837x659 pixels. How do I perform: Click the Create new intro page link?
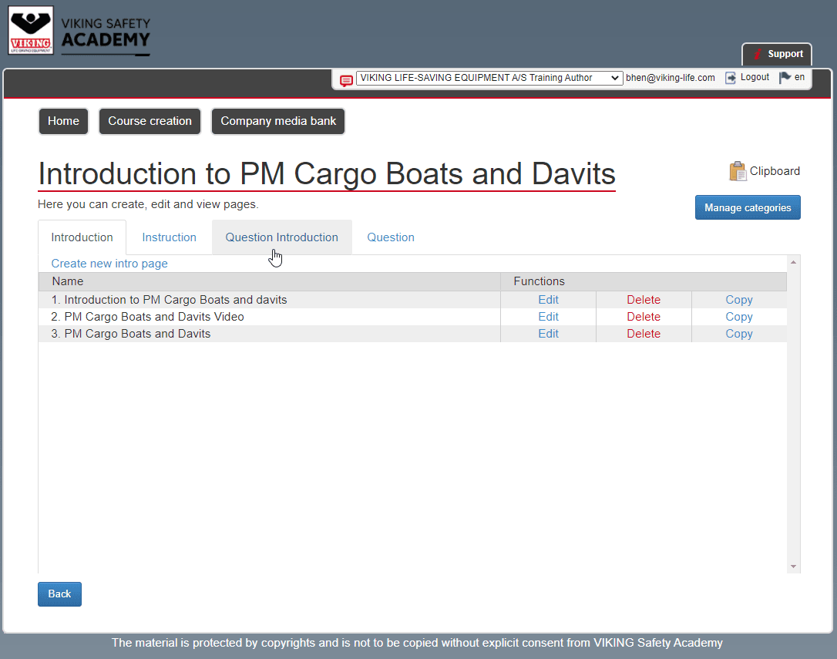pyautogui.click(x=109, y=264)
